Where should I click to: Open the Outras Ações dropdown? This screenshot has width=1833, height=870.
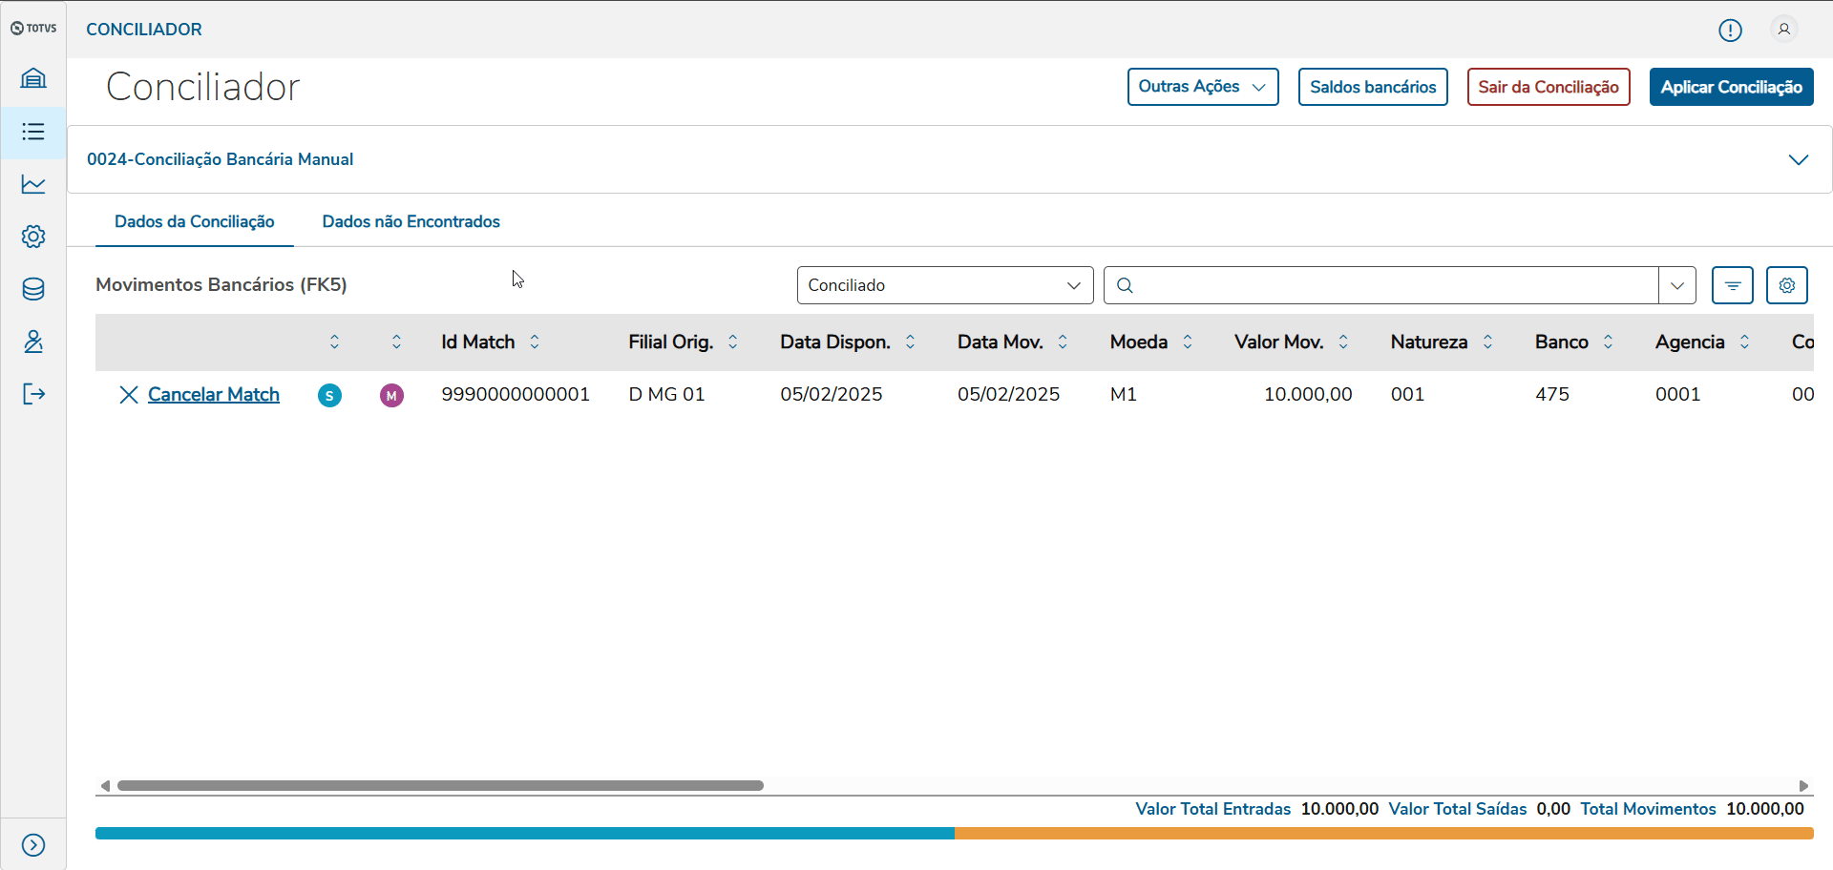coord(1203,87)
